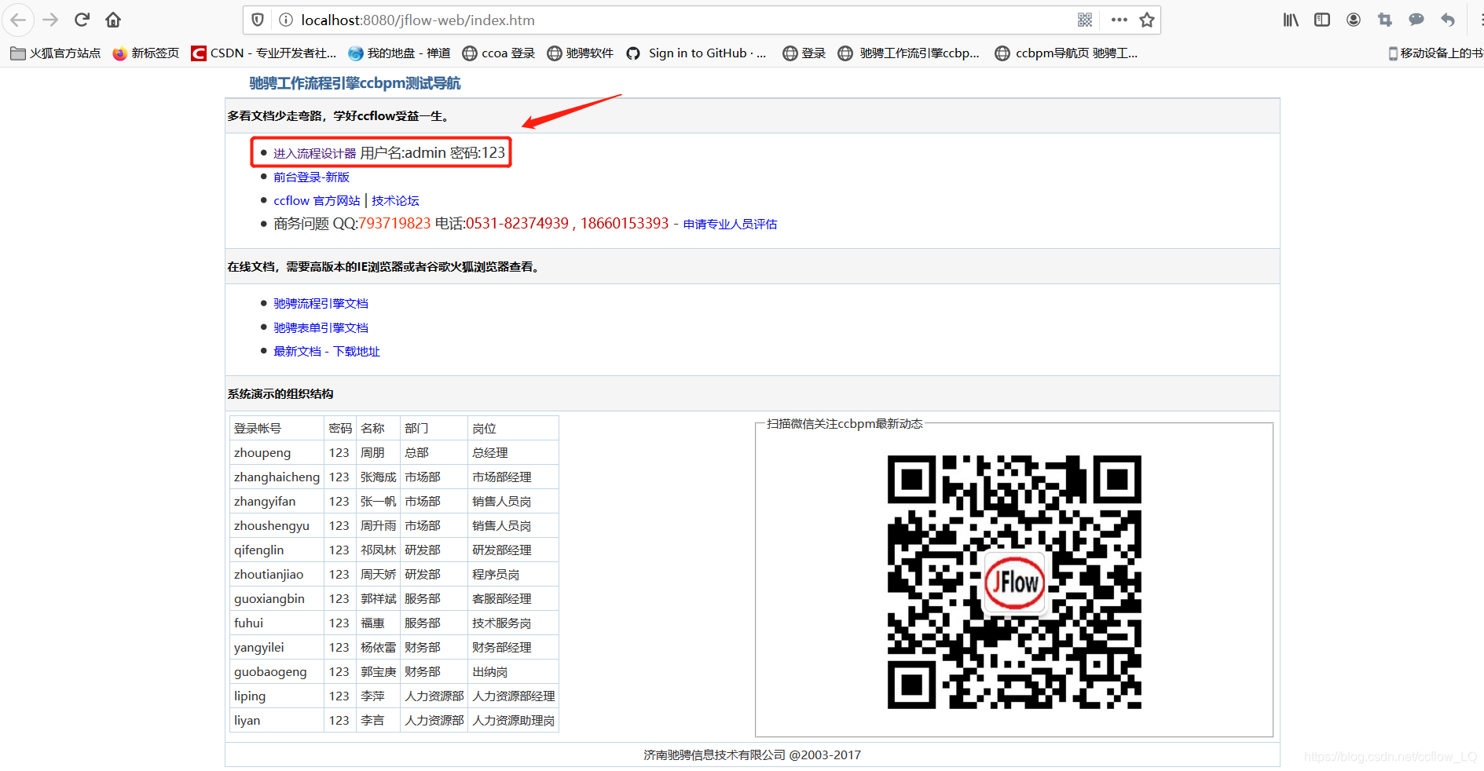The image size is (1484, 771).
Task: Open the 技术论坛 link
Action: coord(395,201)
